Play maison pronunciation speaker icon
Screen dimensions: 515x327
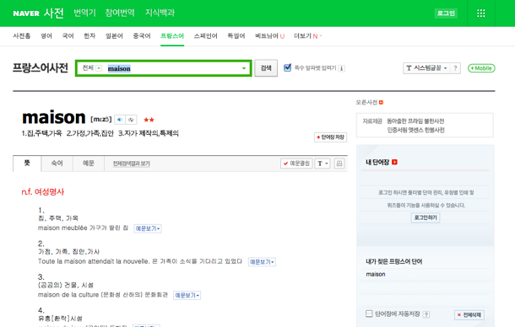pos(120,120)
